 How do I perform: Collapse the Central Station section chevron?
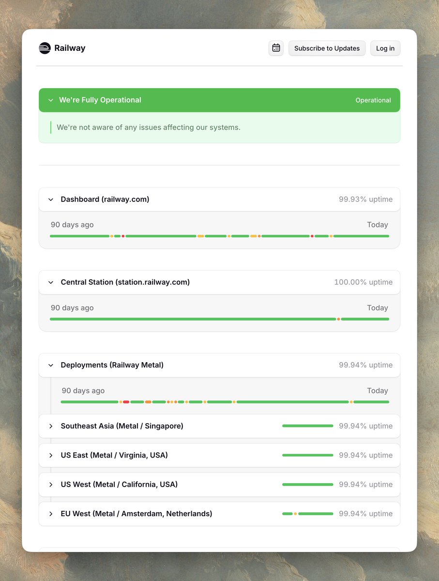click(51, 282)
